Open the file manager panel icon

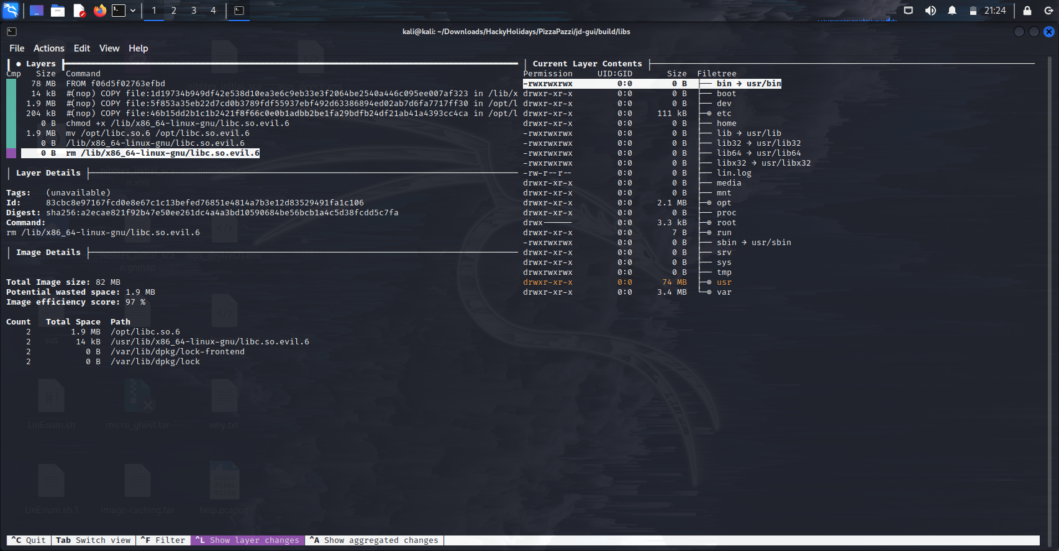[58, 11]
